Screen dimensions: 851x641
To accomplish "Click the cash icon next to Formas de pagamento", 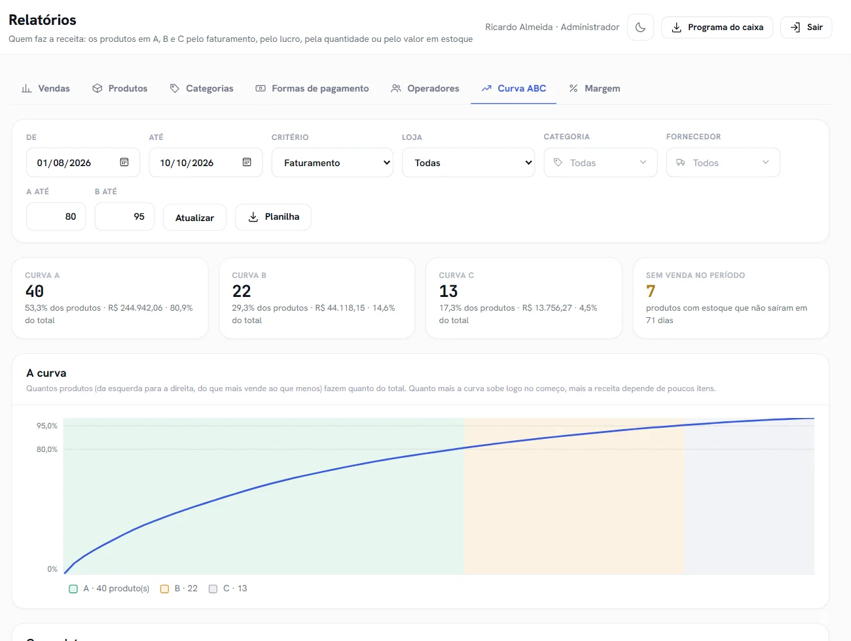I will click(261, 88).
